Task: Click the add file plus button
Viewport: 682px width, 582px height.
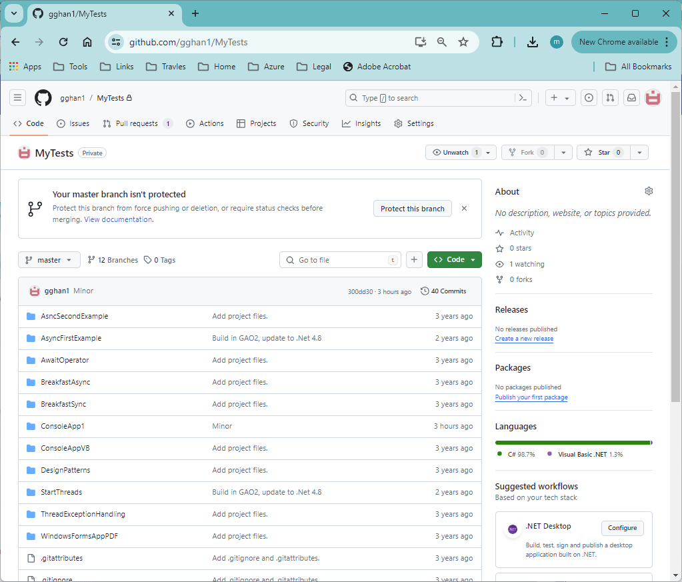Action: tap(414, 260)
